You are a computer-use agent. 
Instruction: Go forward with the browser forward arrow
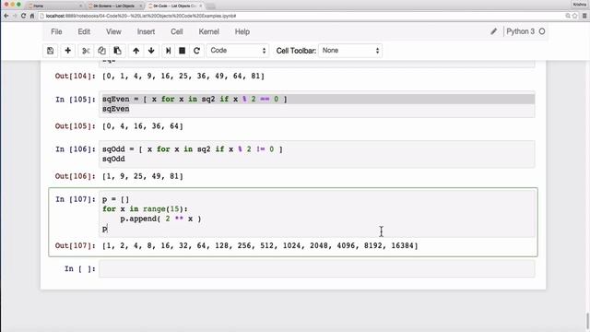pyautogui.click(x=15, y=16)
